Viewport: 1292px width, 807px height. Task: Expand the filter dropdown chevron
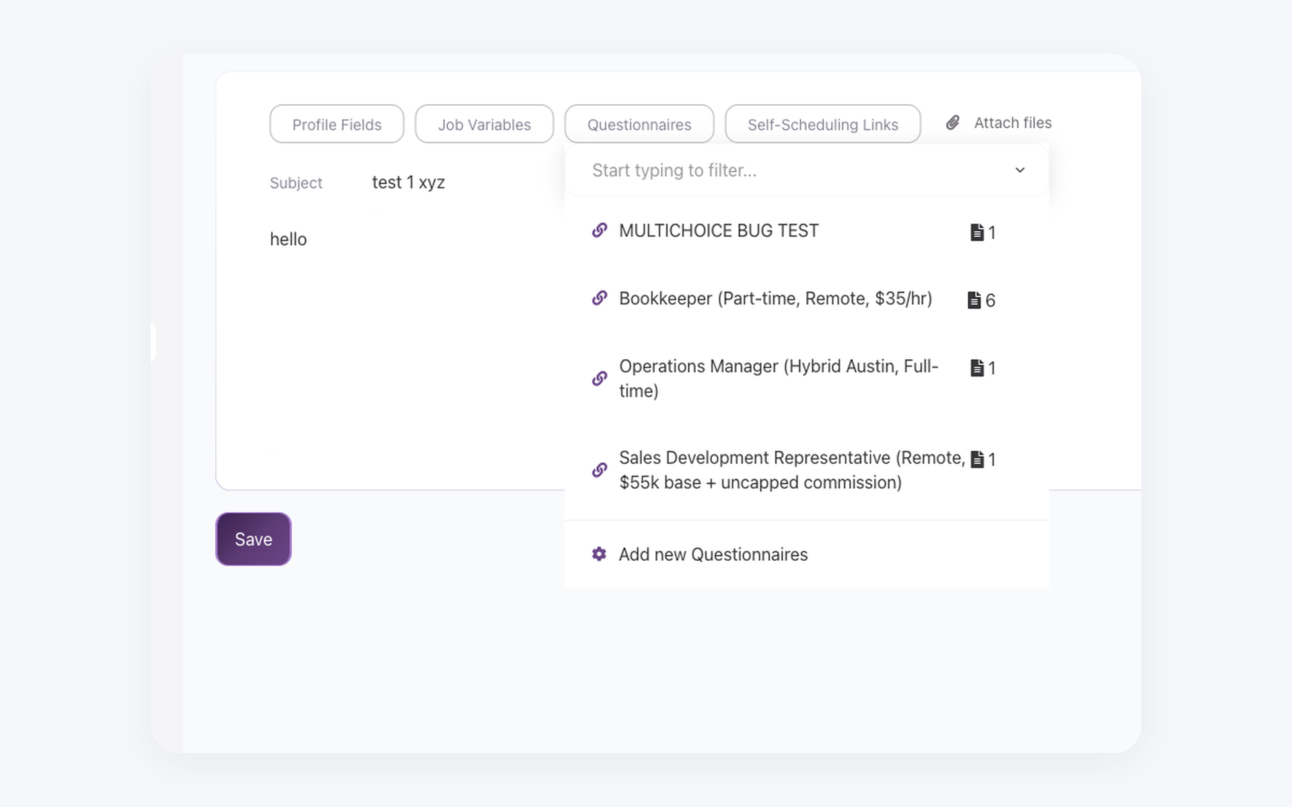(x=1020, y=170)
